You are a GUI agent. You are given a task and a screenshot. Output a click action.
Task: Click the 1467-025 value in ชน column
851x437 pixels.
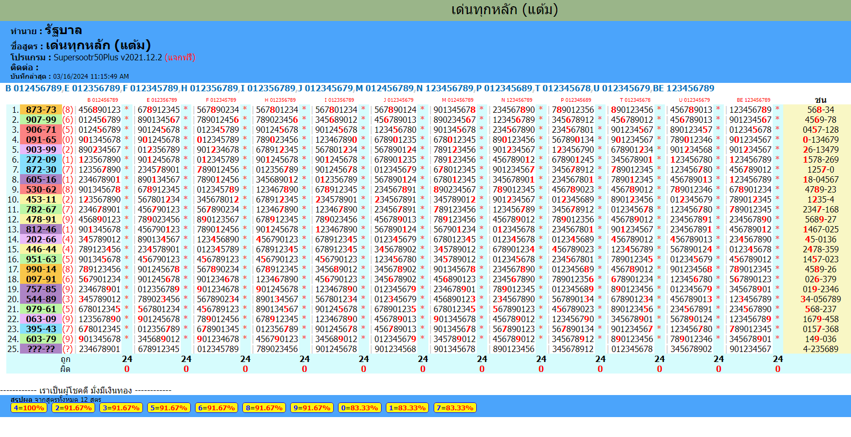pyautogui.click(x=821, y=229)
